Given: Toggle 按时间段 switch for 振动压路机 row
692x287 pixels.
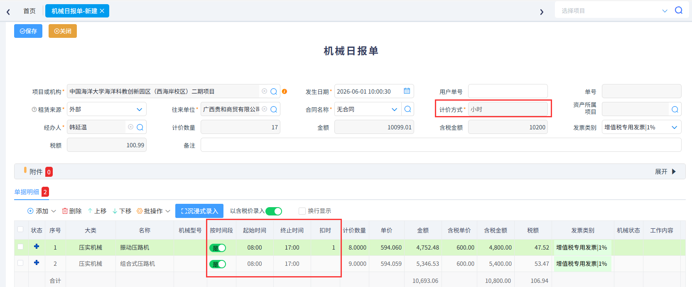Looking at the screenshot, I should click(218, 248).
